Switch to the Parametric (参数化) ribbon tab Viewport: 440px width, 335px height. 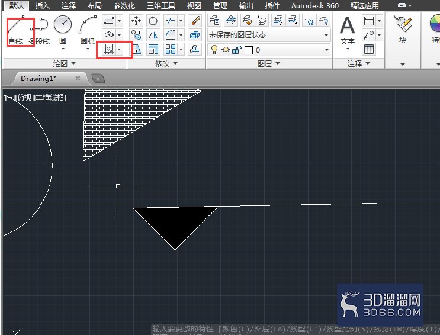click(x=124, y=5)
